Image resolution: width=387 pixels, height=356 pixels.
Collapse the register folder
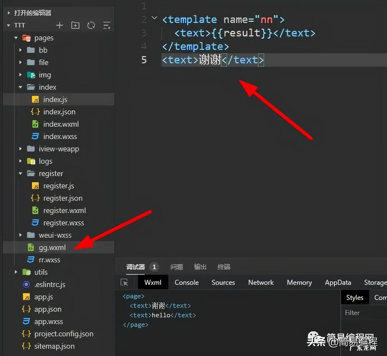pos(20,174)
